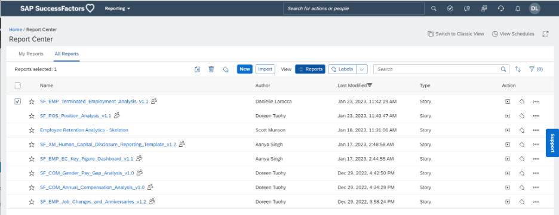The height and width of the screenshot is (215, 559).
Task: Click the export report icon in toolbar
Action: (x=197, y=69)
